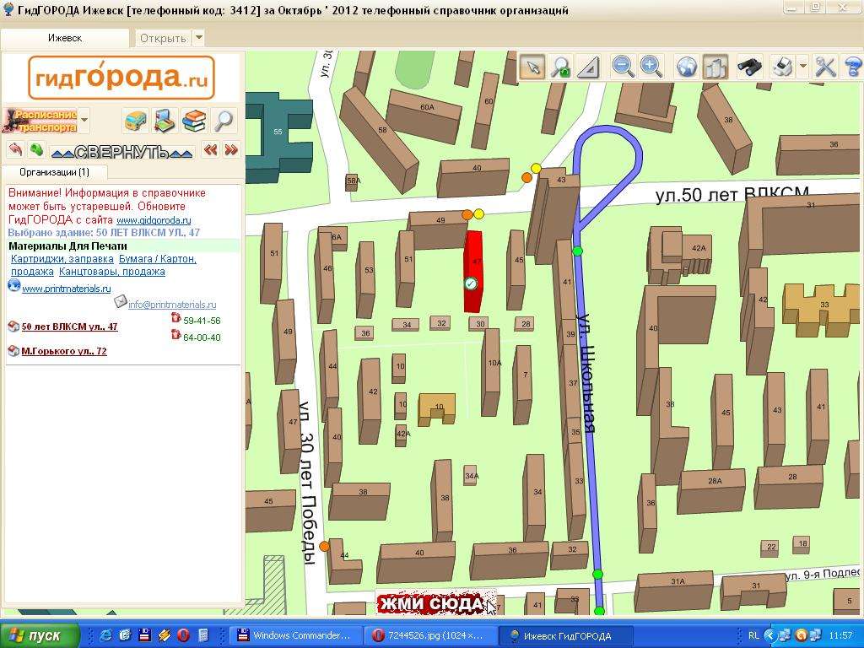This screenshot has height=648, width=864.
Task: Expand Расписание транспорта dropdown arrow
Action: pyautogui.click(x=84, y=120)
